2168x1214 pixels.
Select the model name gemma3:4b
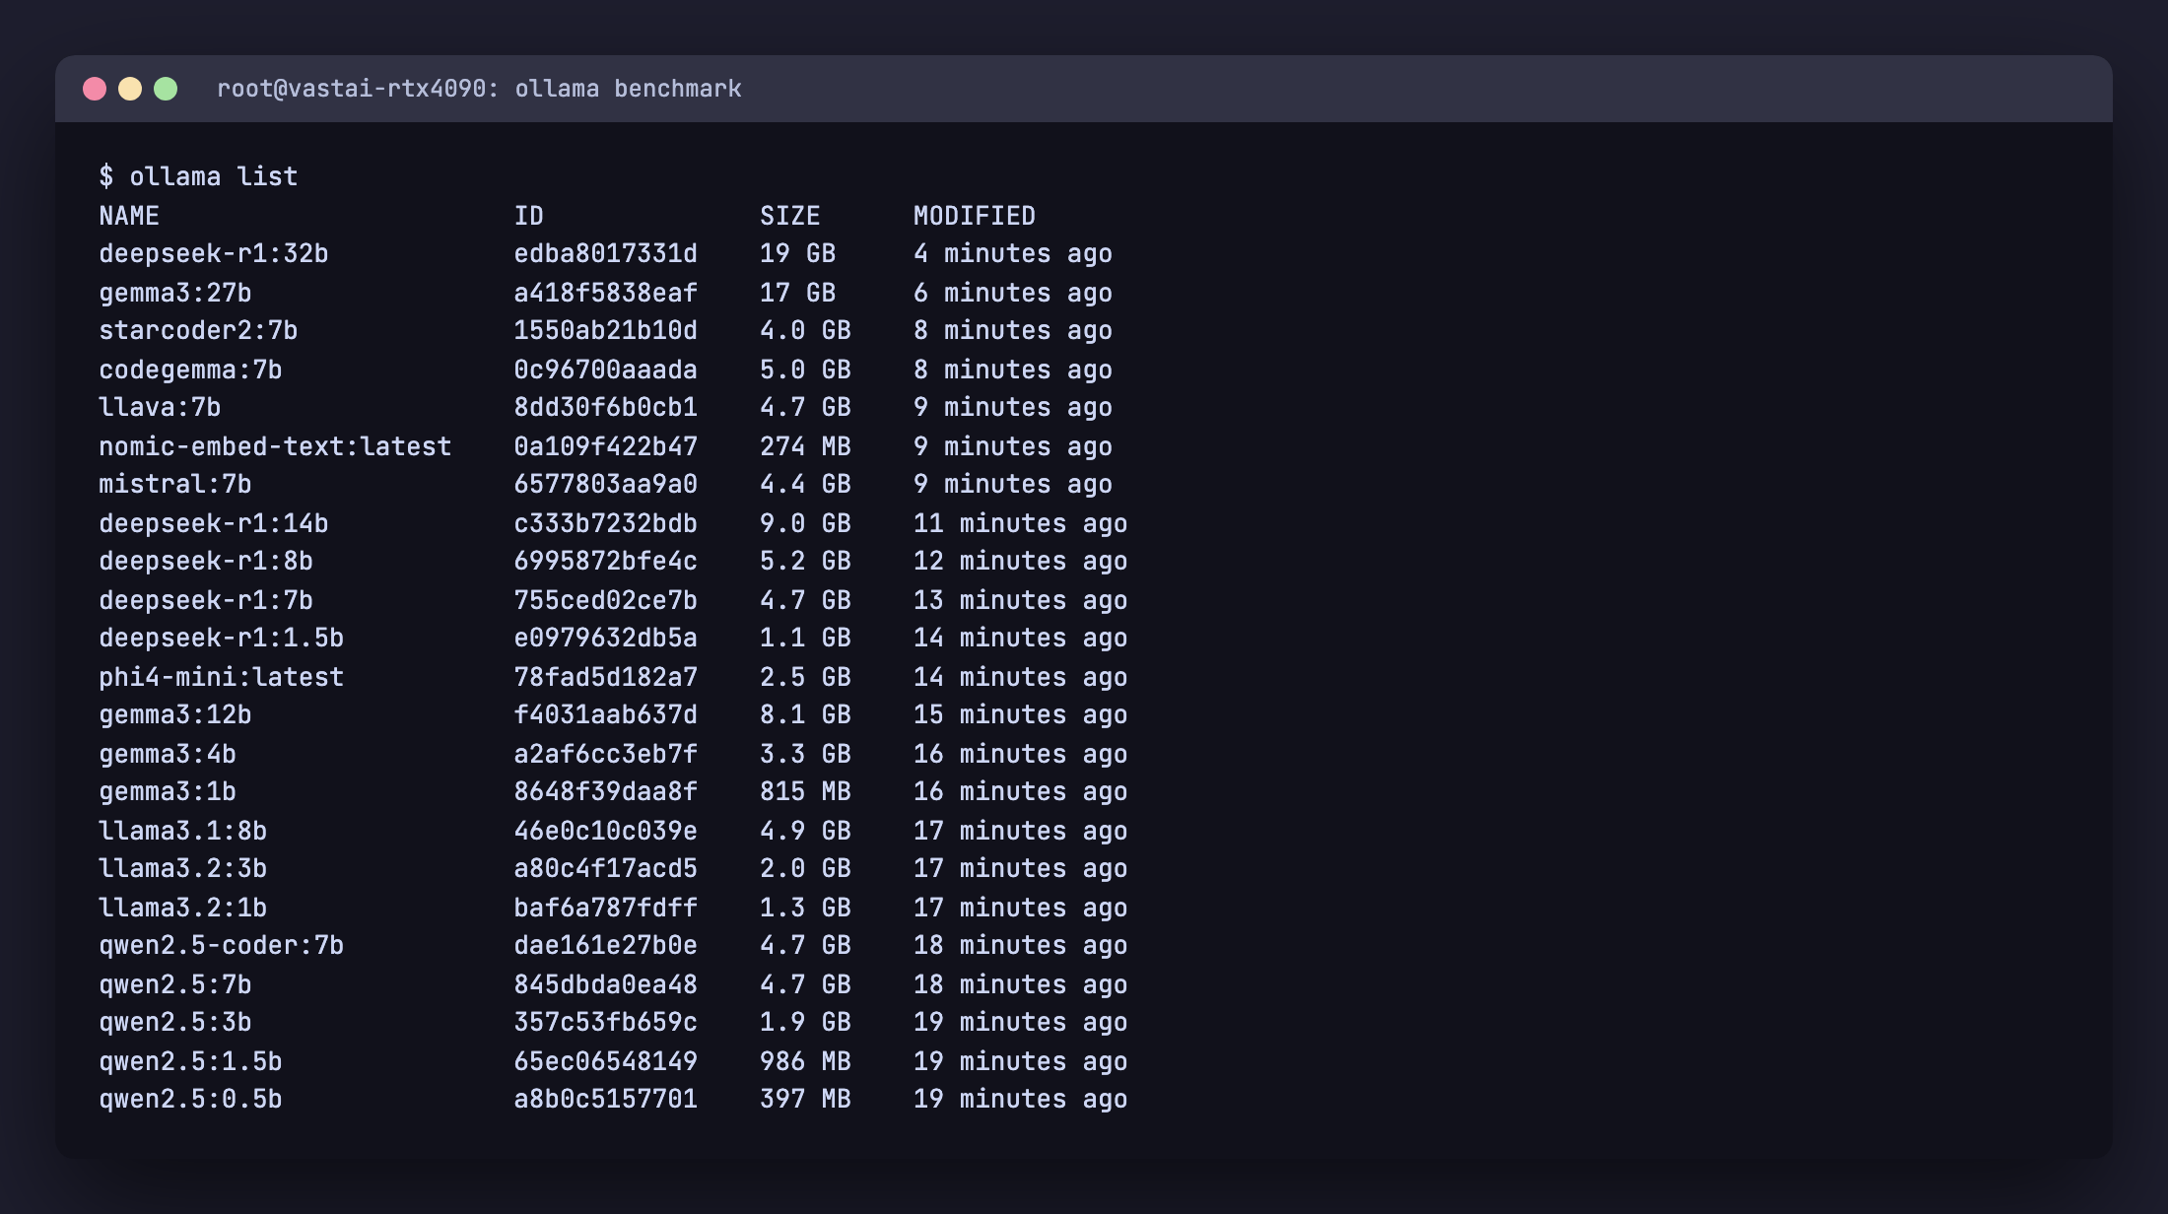pos(168,754)
